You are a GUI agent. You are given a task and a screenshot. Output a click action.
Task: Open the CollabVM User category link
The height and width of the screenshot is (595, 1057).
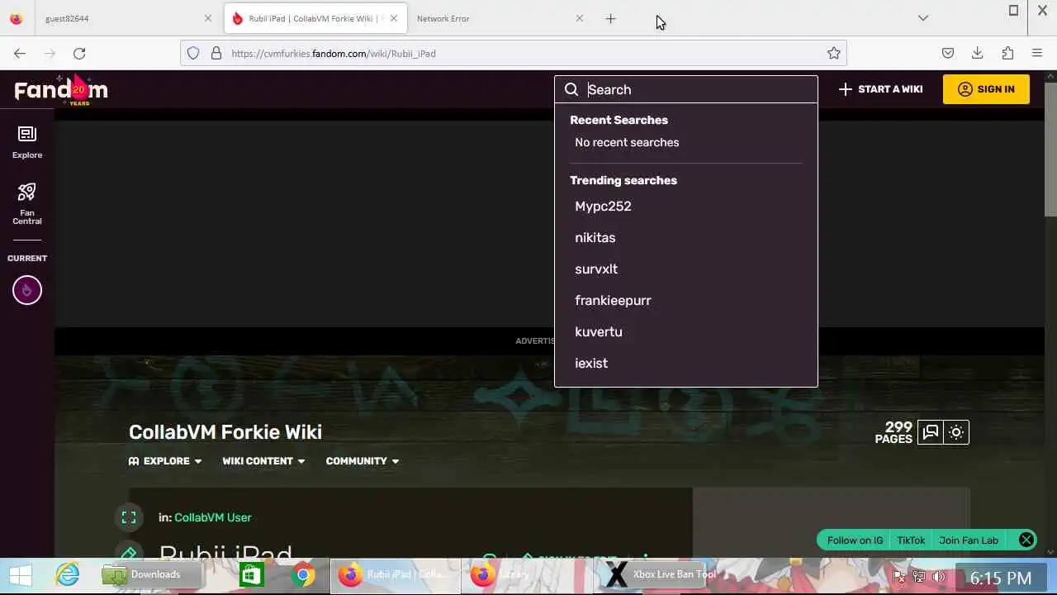pyautogui.click(x=213, y=517)
